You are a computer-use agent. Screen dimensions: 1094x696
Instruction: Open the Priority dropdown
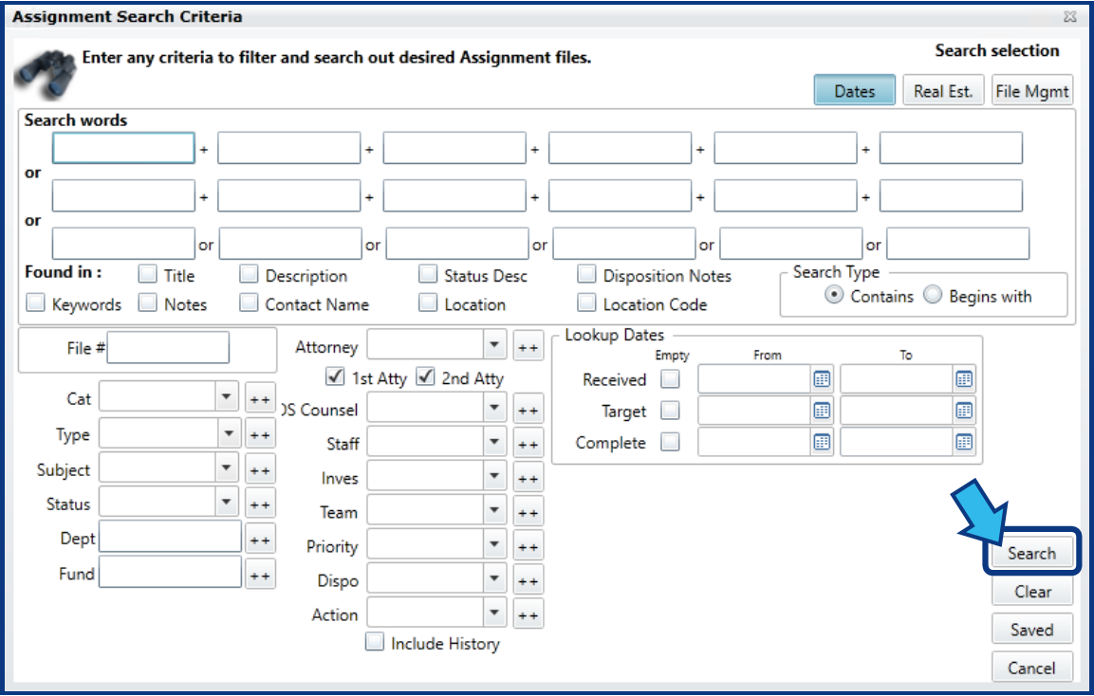(x=494, y=544)
